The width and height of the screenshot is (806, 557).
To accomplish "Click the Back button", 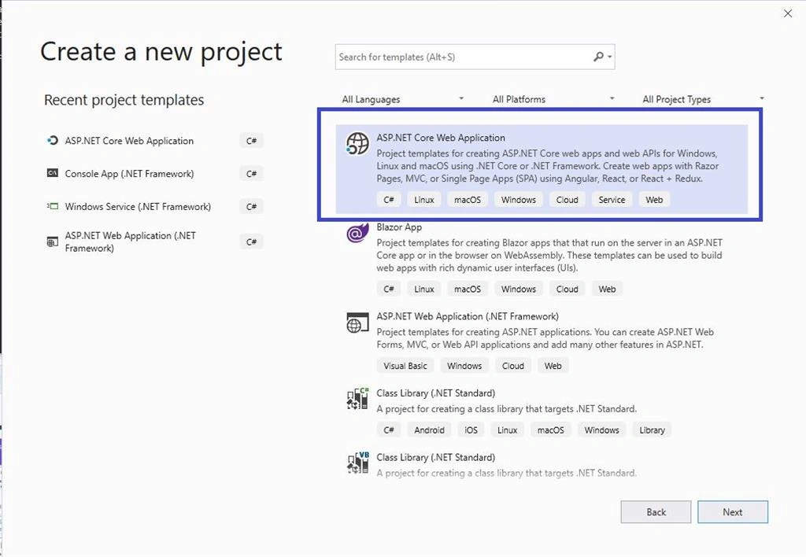I will point(656,512).
